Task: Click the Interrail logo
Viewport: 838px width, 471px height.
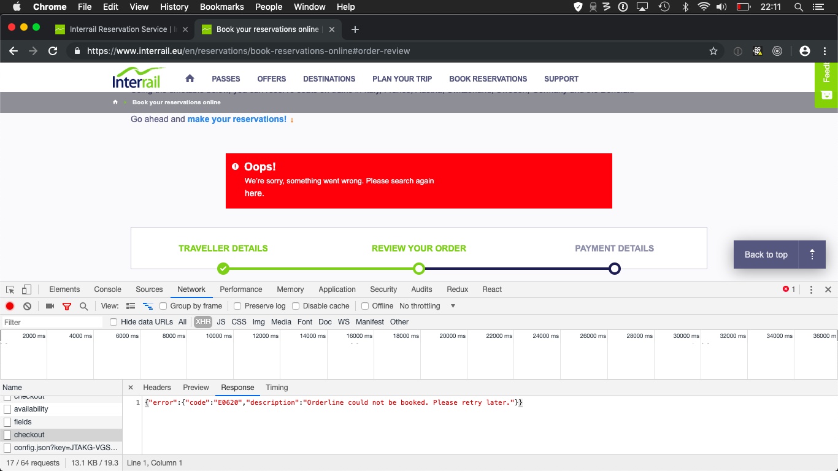Action: pyautogui.click(x=139, y=78)
